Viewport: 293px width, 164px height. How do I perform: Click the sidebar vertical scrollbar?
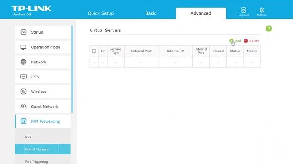click(x=72, y=69)
